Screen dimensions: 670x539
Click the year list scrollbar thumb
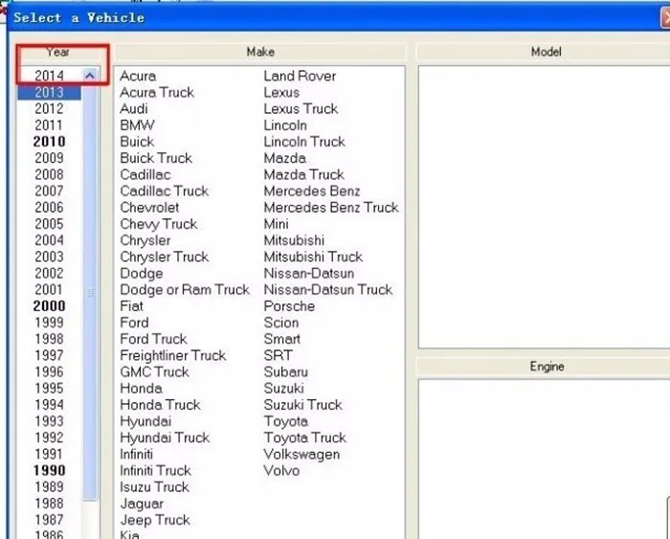point(90,291)
